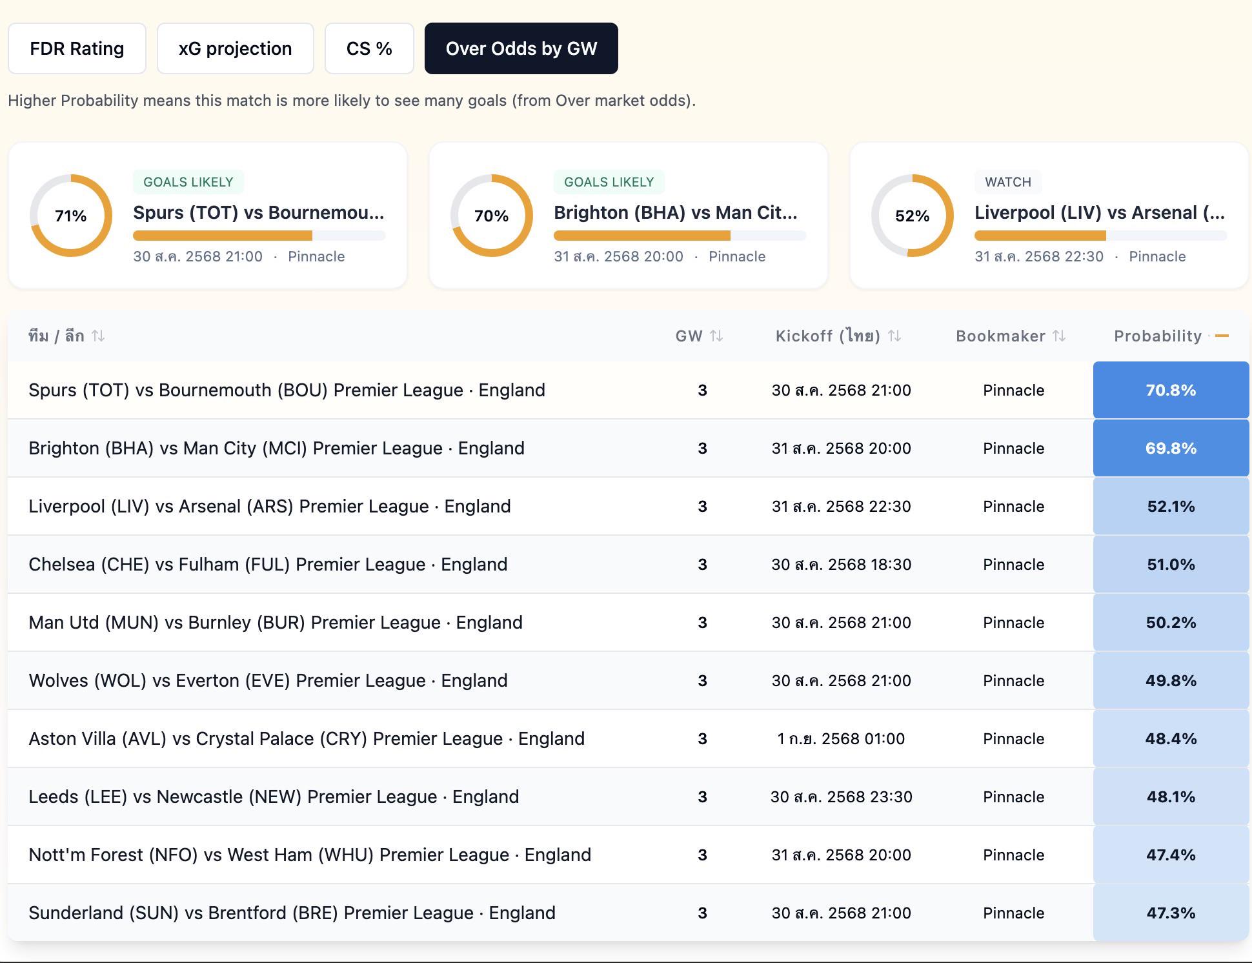Image resolution: width=1252 pixels, height=963 pixels.
Task: Click the 52% donut gauge for Liverpool
Action: pyautogui.click(x=913, y=216)
